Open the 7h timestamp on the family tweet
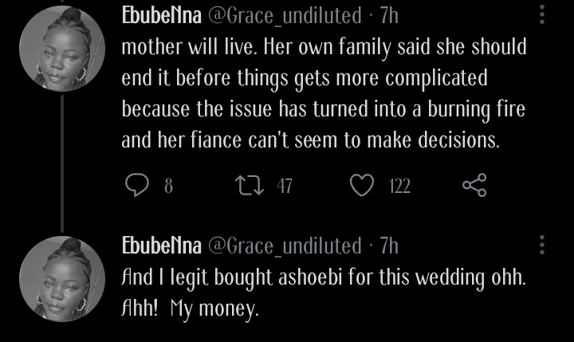This screenshot has height=342, width=574. coord(389,16)
